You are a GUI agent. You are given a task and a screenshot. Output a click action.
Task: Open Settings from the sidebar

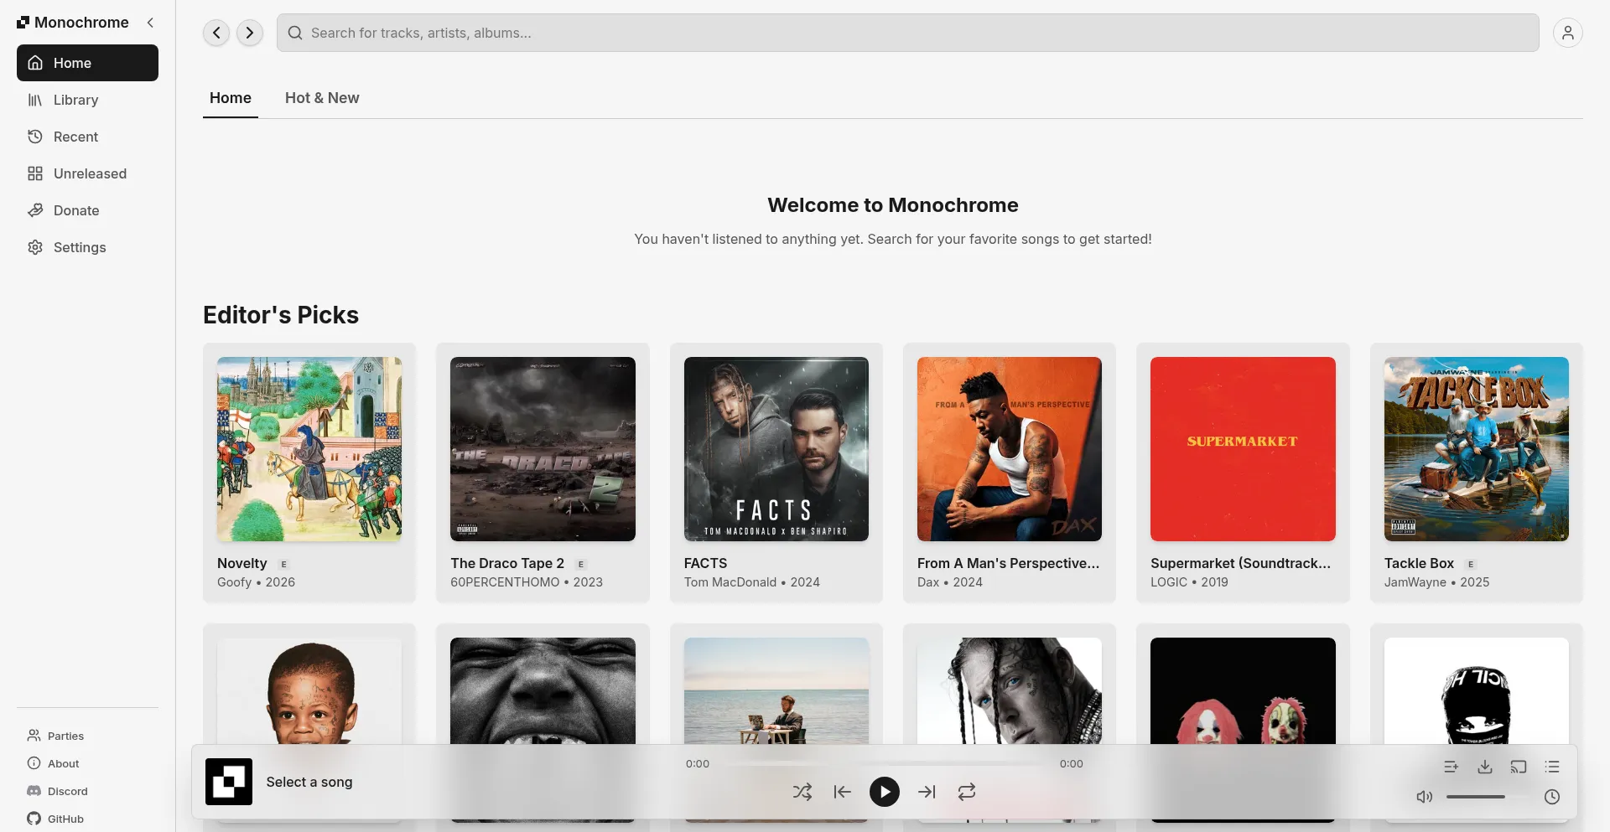pyautogui.click(x=87, y=247)
